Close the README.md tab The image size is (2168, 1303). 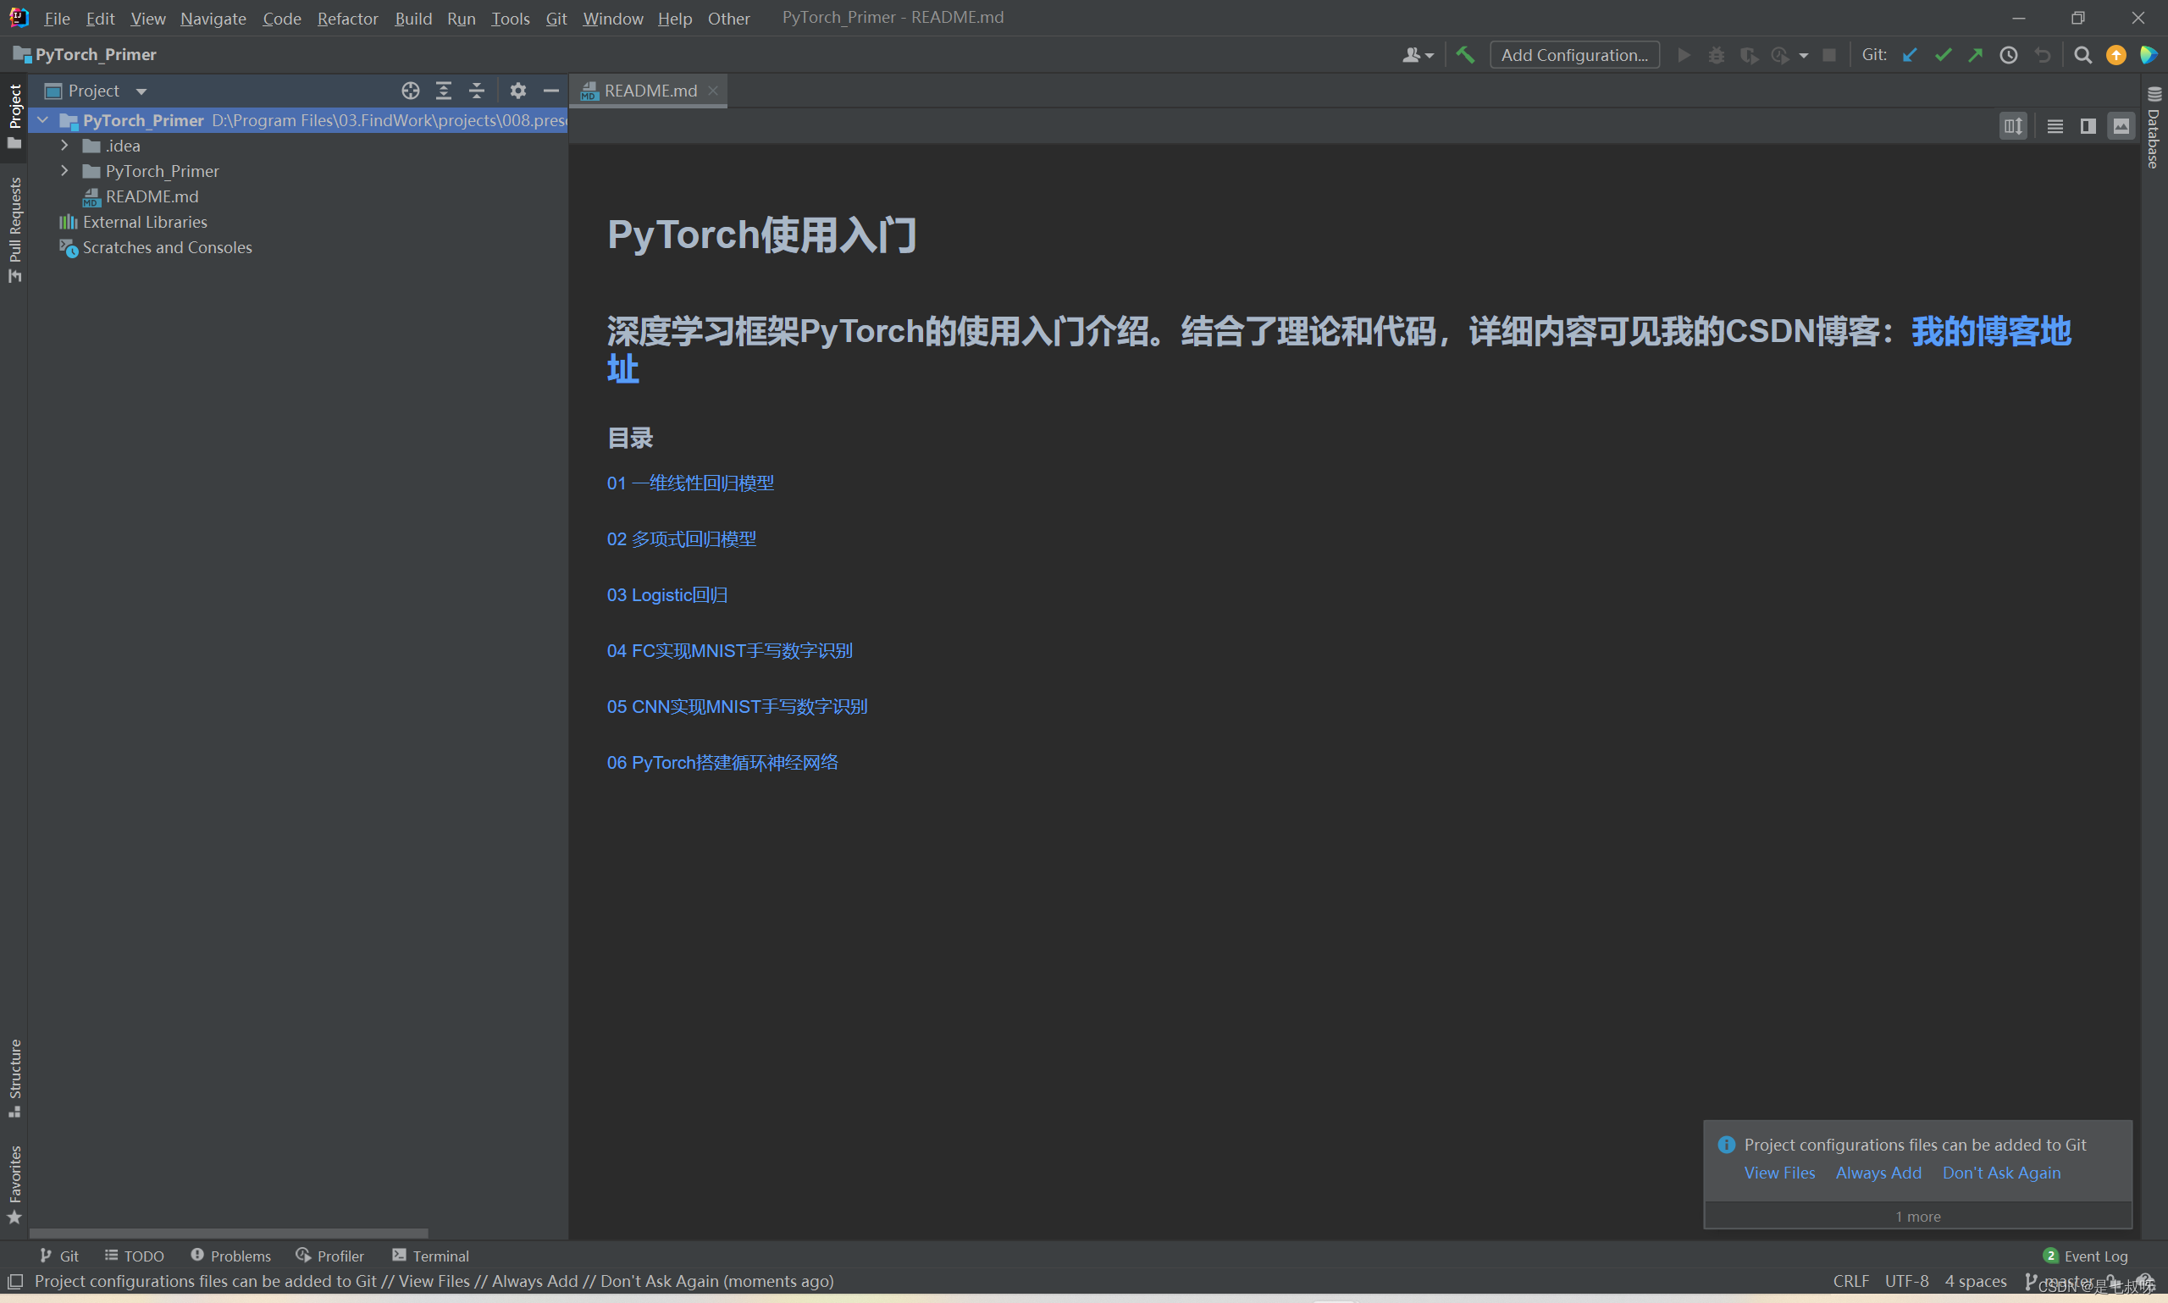point(713,91)
